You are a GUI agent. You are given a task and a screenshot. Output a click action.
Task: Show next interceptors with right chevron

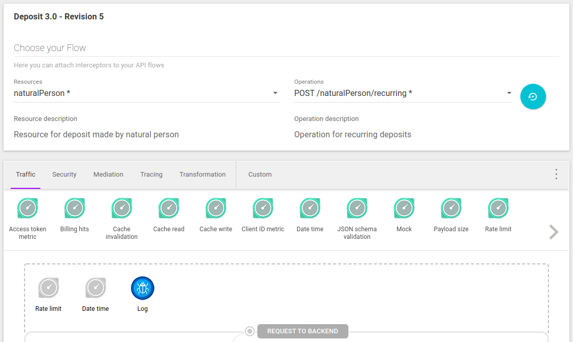pos(554,232)
